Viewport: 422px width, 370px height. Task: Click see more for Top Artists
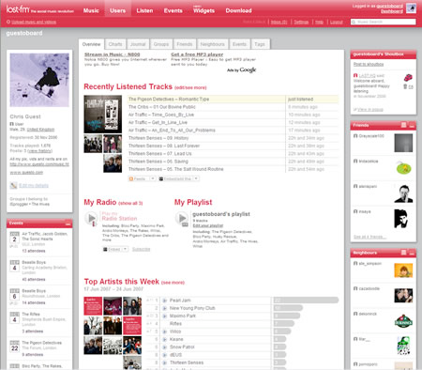coord(173,283)
